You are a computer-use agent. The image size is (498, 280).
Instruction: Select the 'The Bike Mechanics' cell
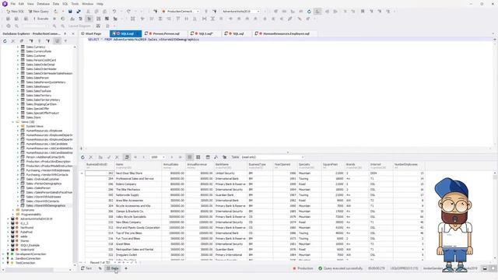(x=138, y=190)
